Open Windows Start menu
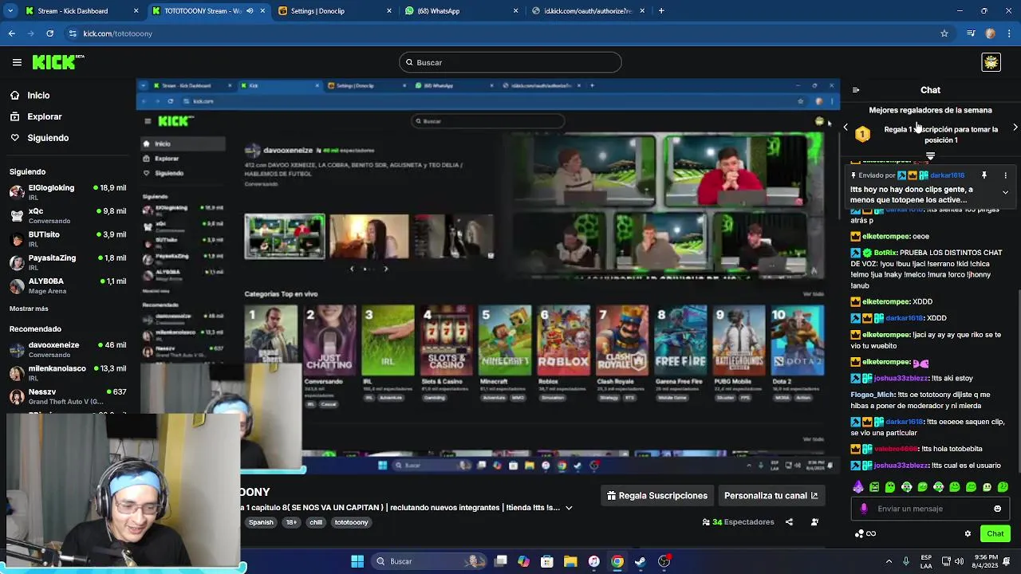 pos(357,561)
